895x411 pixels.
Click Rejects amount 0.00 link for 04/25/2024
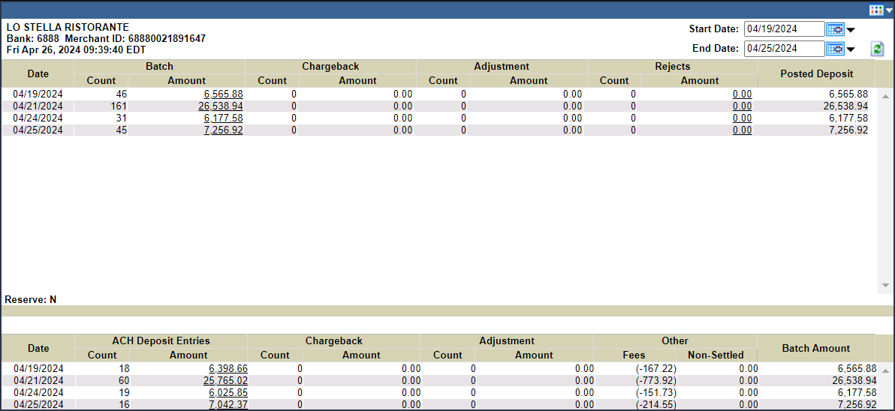tap(742, 130)
